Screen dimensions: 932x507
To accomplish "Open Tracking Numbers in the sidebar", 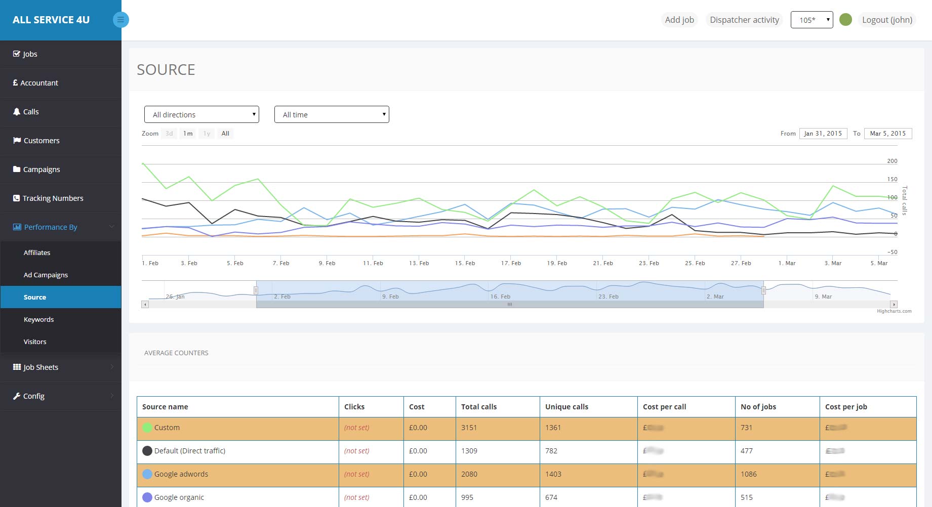I will click(x=61, y=198).
